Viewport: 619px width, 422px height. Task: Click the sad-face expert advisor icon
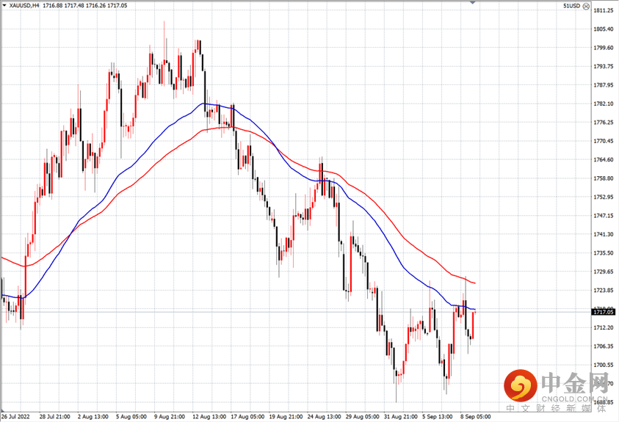pyautogui.click(x=586, y=6)
